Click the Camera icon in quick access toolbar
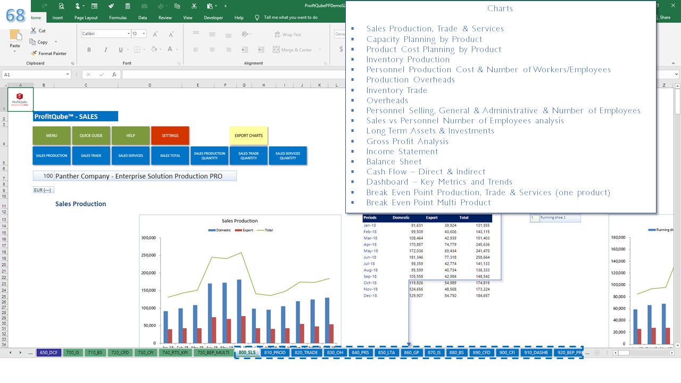This screenshot has height=383, width=681. pyautogui.click(x=144, y=6)
